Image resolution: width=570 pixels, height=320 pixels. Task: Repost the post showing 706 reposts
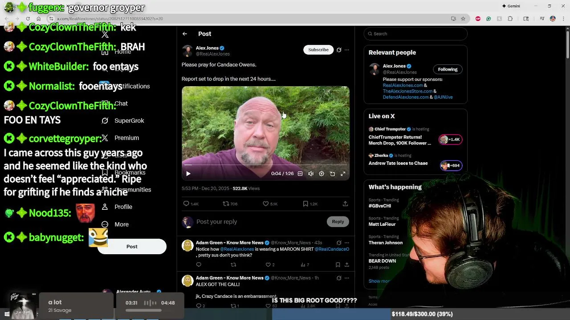(x=230, y=204)
